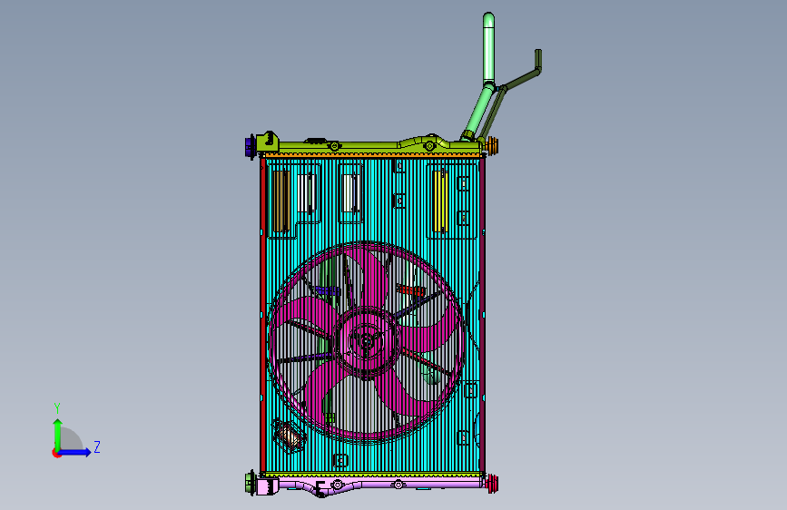This screenshot has width=787, height=510.
Task: Select the blue bracket inside the fan shroud
Action: tap(328, 290)
